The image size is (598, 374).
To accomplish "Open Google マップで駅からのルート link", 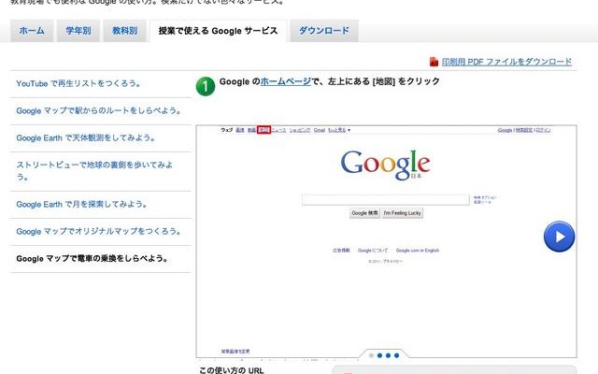I will tap(99, 110).
